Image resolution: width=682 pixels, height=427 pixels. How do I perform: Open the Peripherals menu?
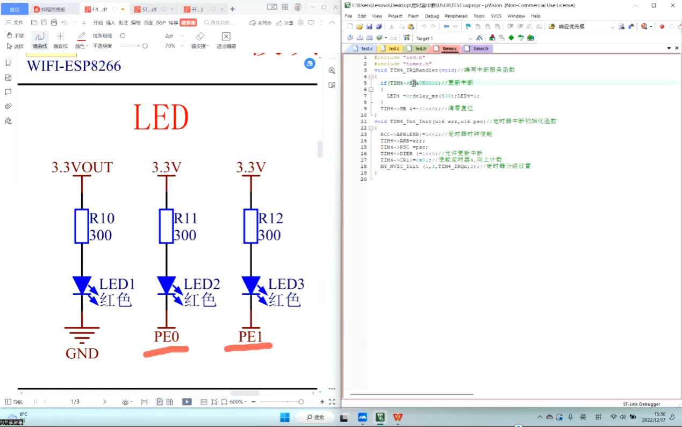point(456,16)
